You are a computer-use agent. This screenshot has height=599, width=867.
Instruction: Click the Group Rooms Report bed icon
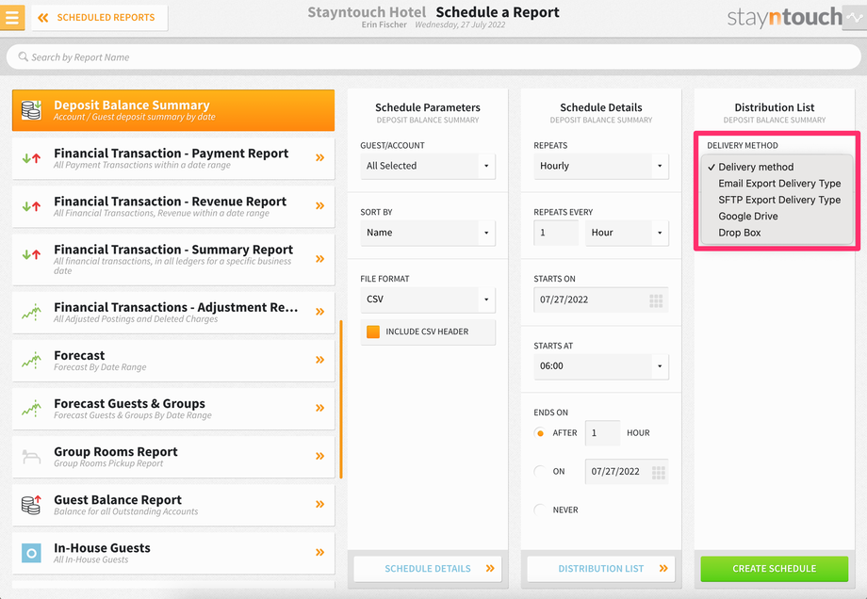pyautogui.click(x=31, y=457)
